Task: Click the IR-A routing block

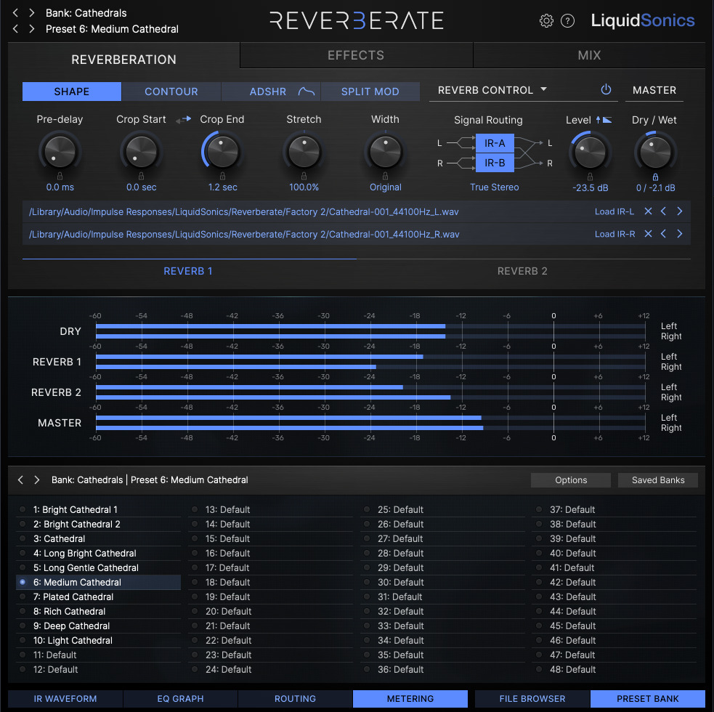Action: [x=495, y=143]
